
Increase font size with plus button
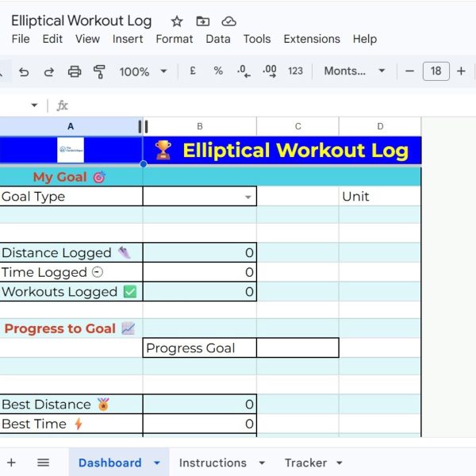461,71
